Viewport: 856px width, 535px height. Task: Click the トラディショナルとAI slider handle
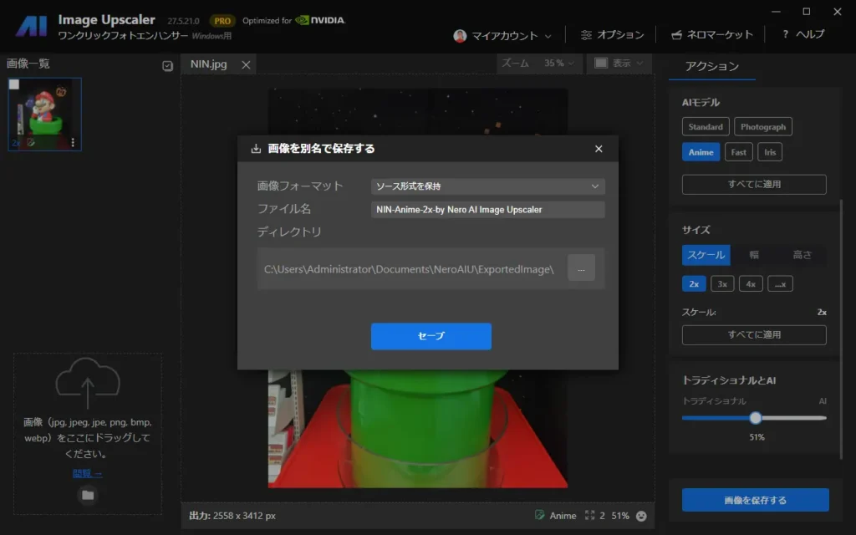click(x=756, y=418)
